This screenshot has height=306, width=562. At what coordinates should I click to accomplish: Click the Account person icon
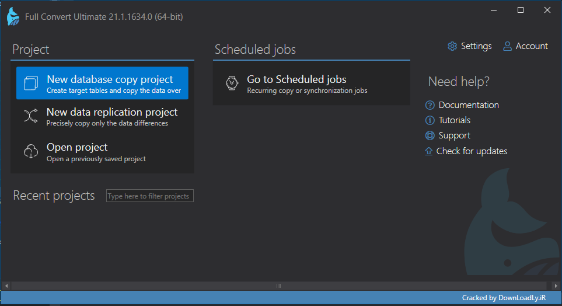click(x=507, y=46)
